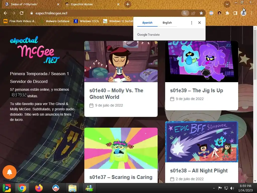
Task: Close the Espectral McGee tab
Action: tap(118, 4)
